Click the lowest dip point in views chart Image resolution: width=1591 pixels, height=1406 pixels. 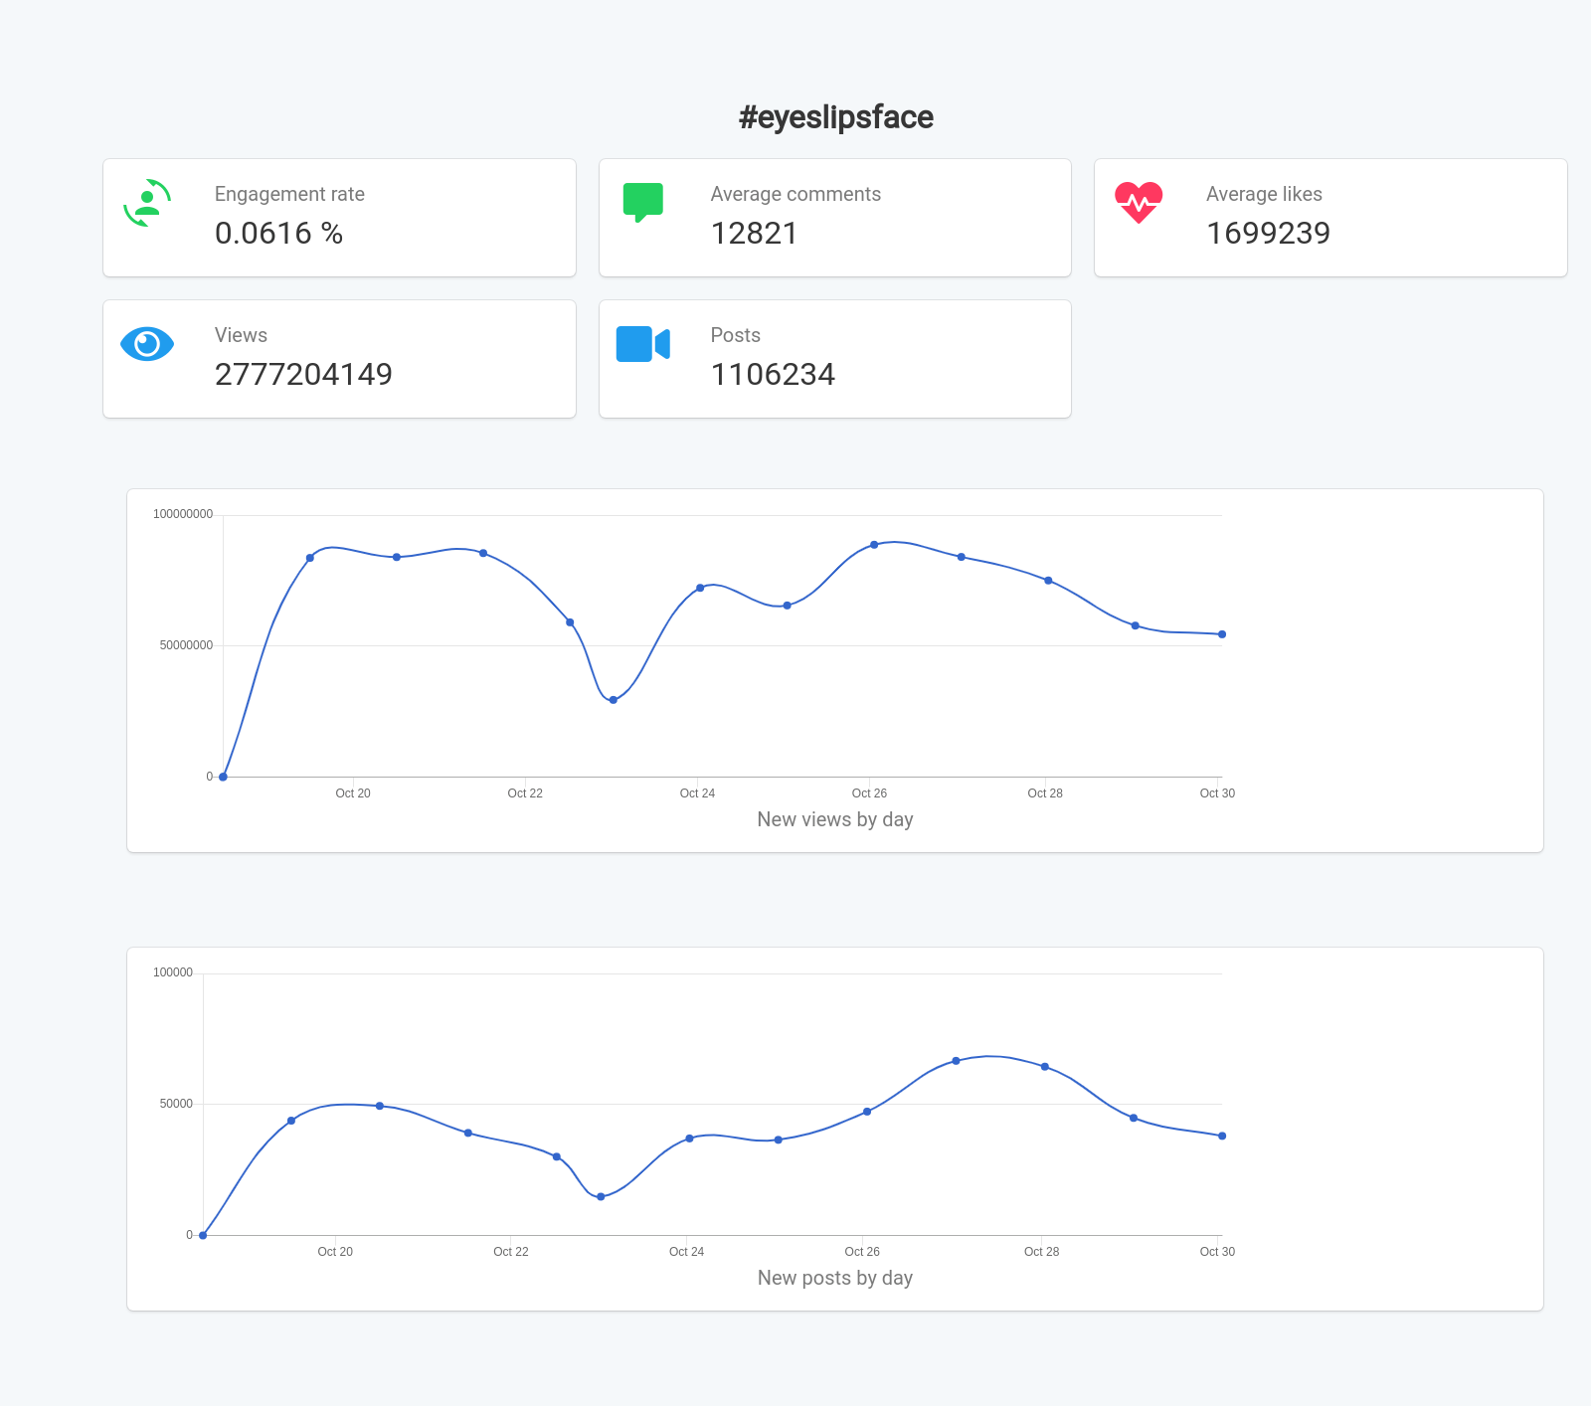(x=614, y=700)
